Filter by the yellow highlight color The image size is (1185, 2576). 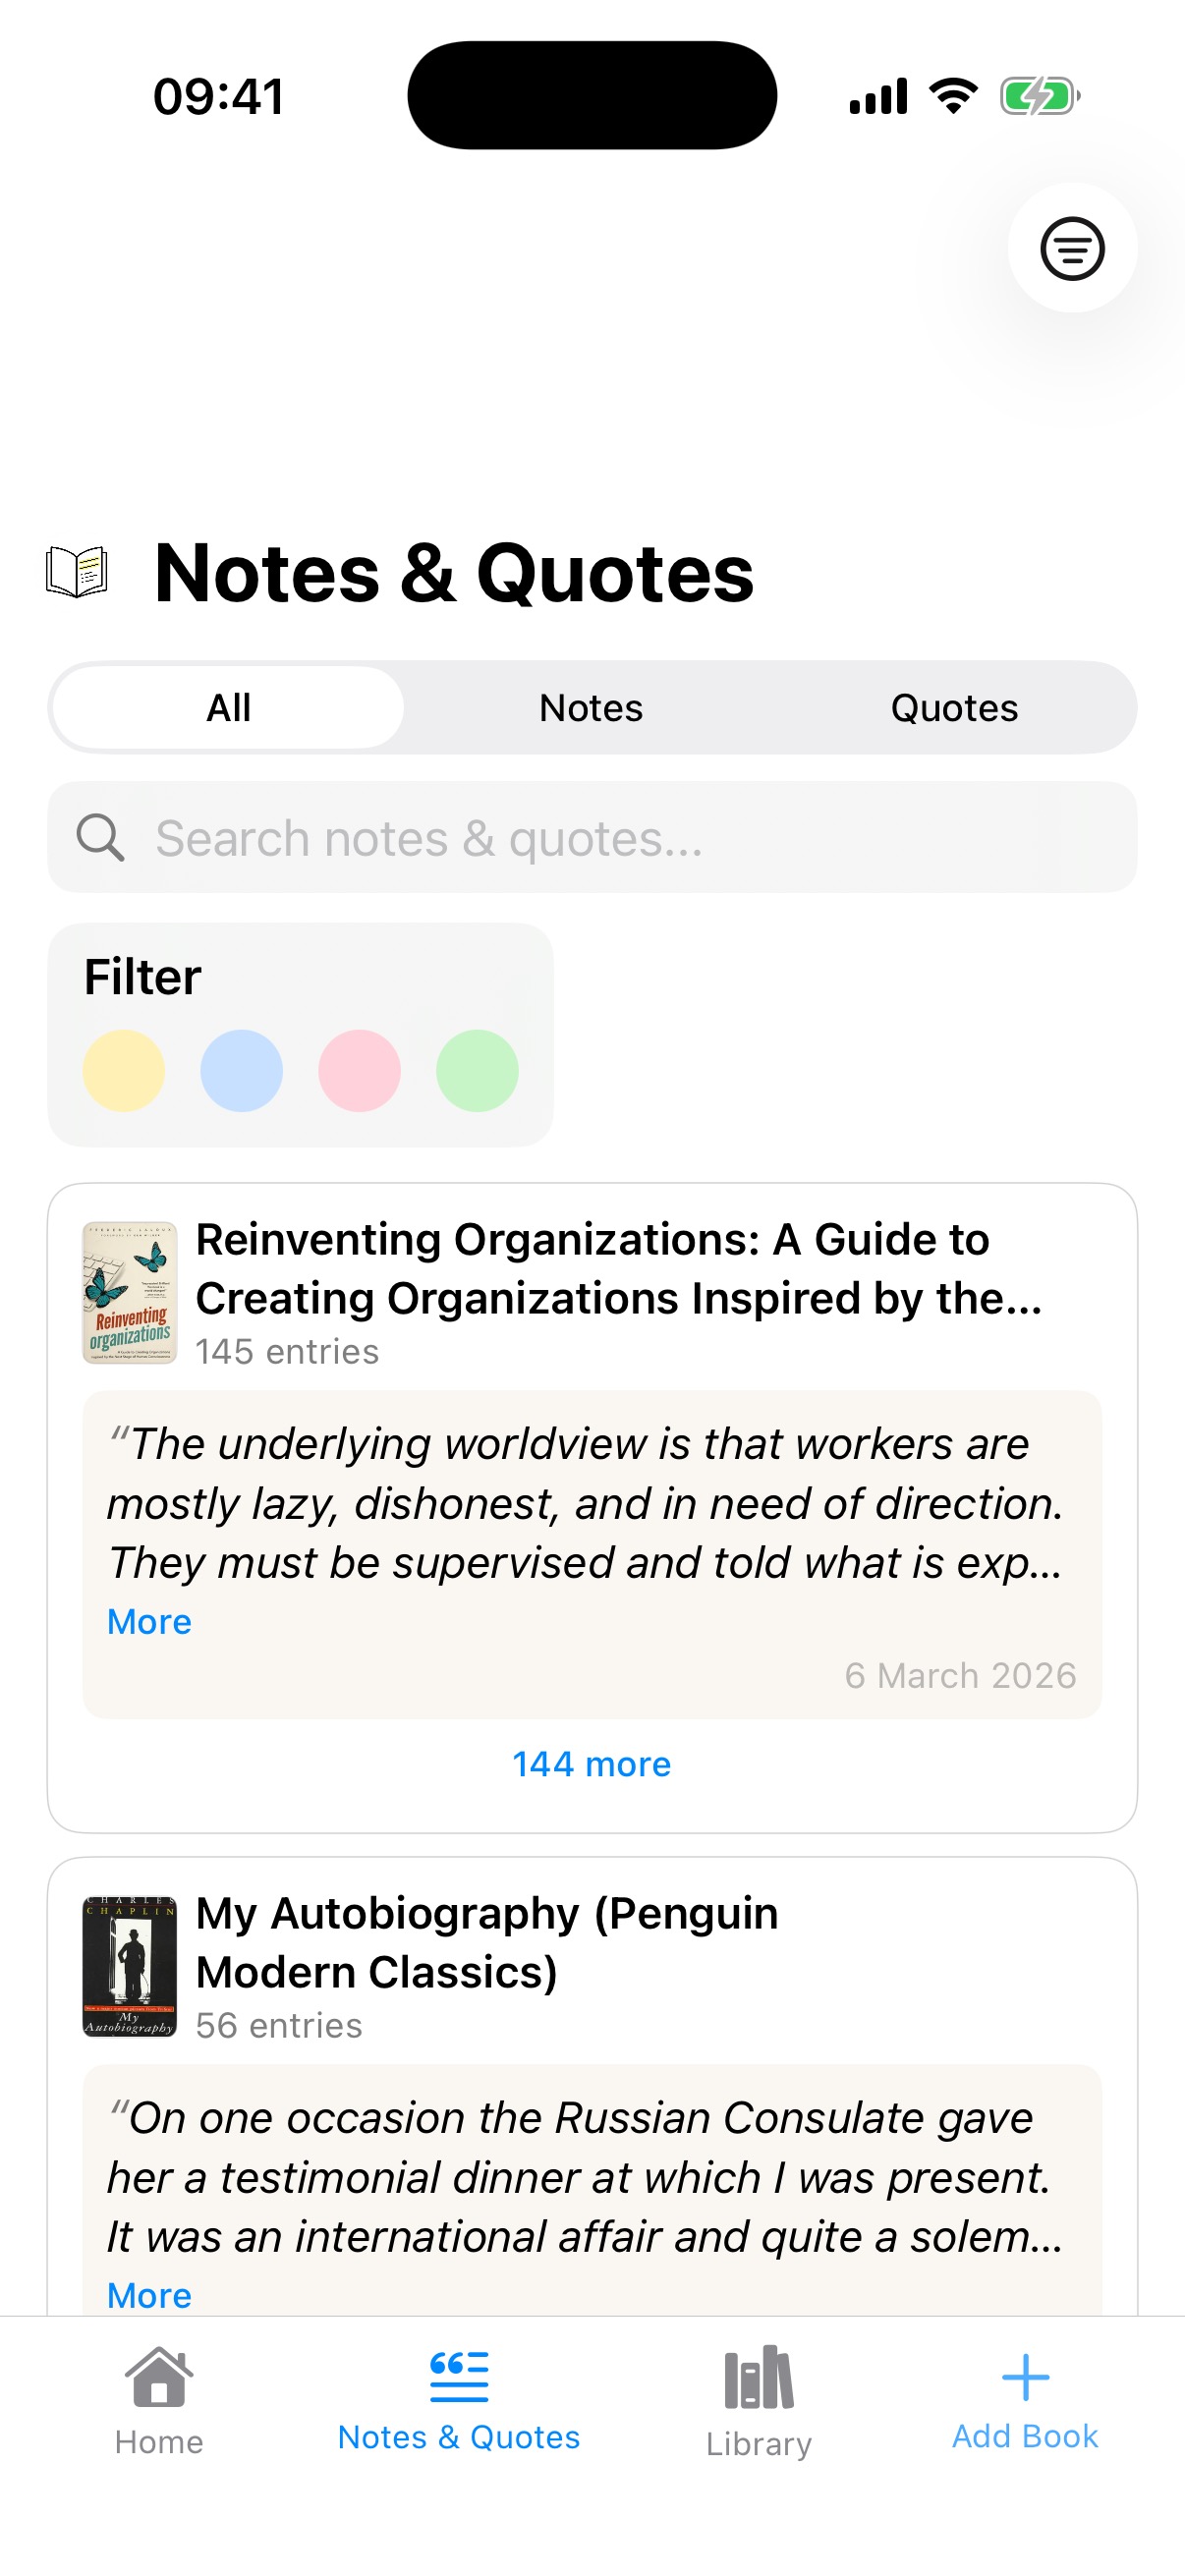pos(124,1071)
